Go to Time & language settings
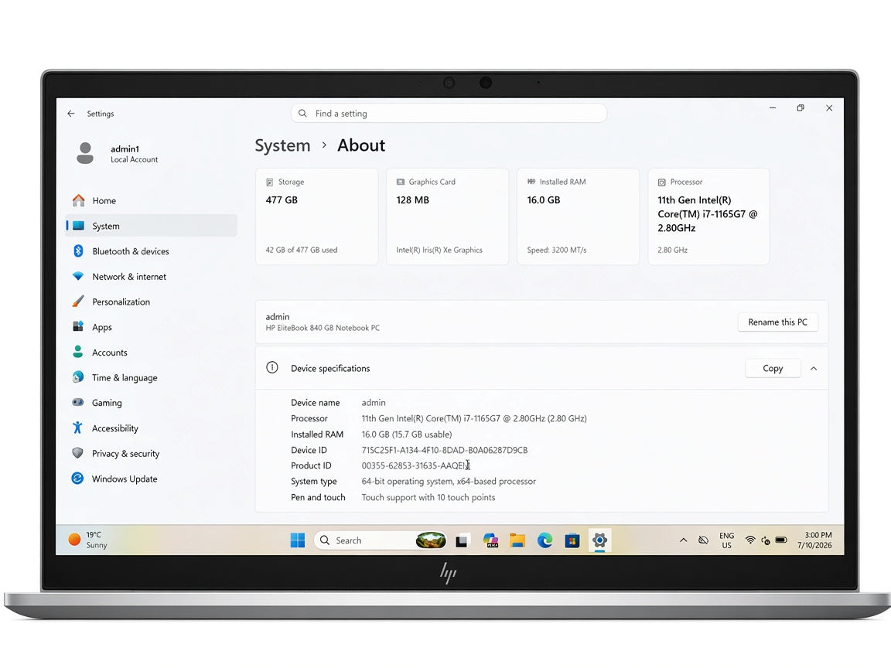Viewport: 891px width, 668px height. [151, 378]
